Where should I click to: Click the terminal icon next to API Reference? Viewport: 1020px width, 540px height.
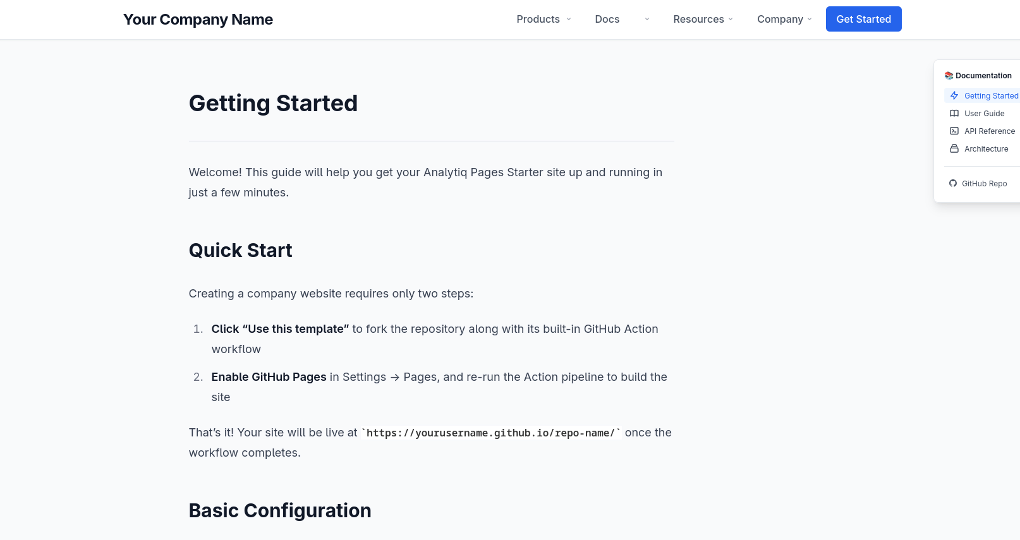point(954,131)
